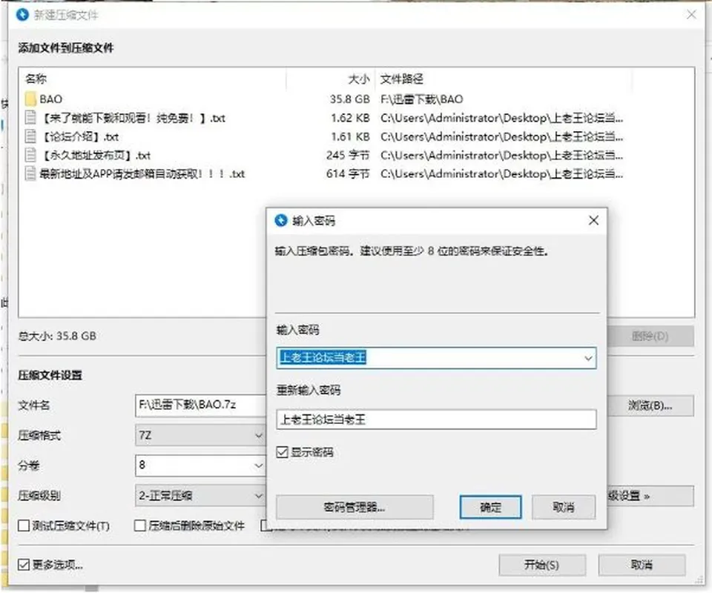Open the 分卷 dropdown showing 8
Image resolution: width=712 pixels, height=593 pixels.
200,466
